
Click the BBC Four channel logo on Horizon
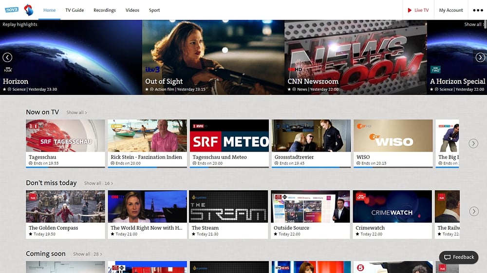(x=8, y=70)
